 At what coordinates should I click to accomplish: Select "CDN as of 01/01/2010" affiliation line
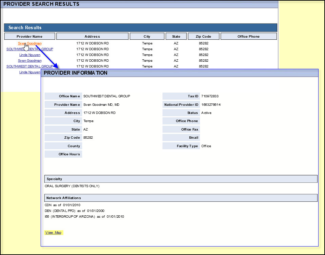[63, 205]
